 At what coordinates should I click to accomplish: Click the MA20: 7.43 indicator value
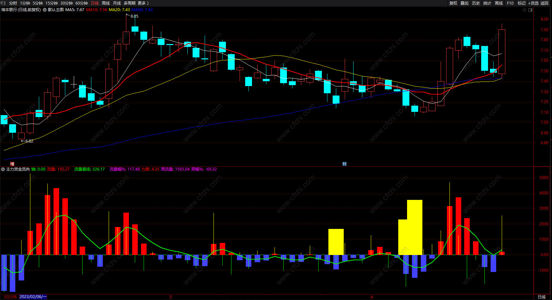coord(119,10)
